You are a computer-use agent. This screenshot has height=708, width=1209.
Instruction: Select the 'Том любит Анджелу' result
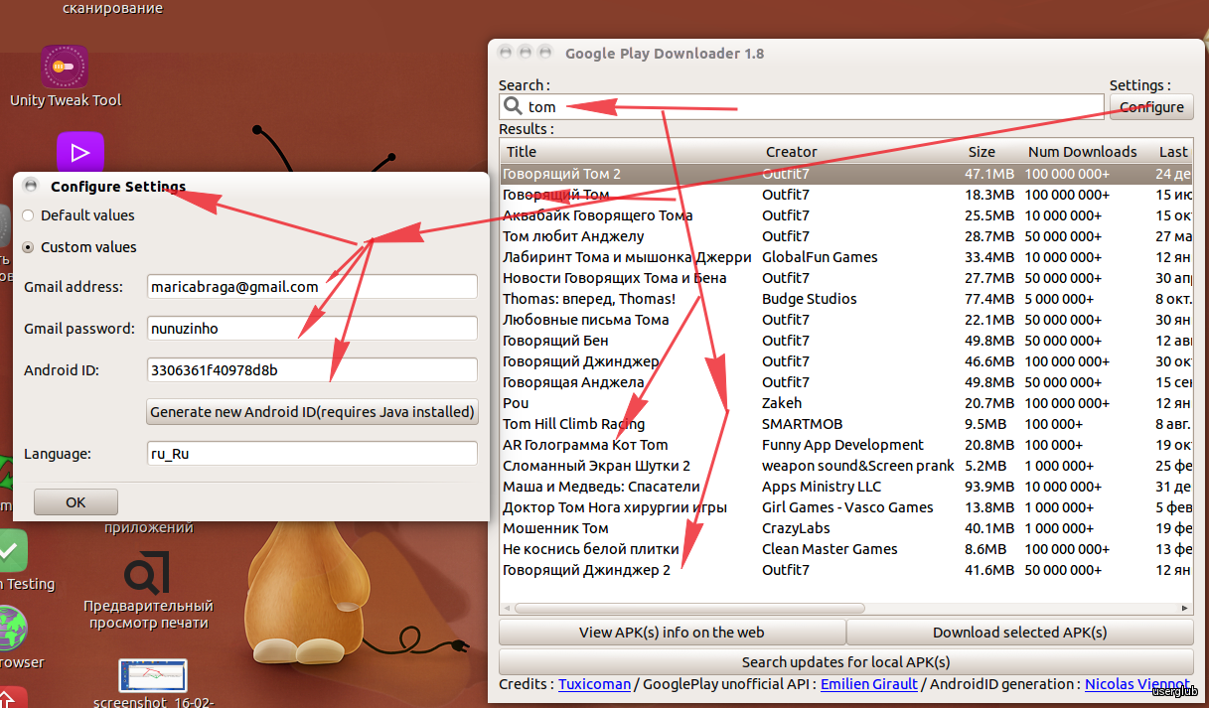[846, 236]
